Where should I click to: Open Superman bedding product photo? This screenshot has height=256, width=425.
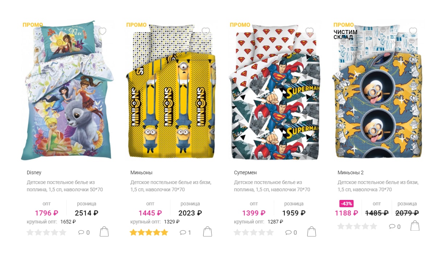pos(275,92)
